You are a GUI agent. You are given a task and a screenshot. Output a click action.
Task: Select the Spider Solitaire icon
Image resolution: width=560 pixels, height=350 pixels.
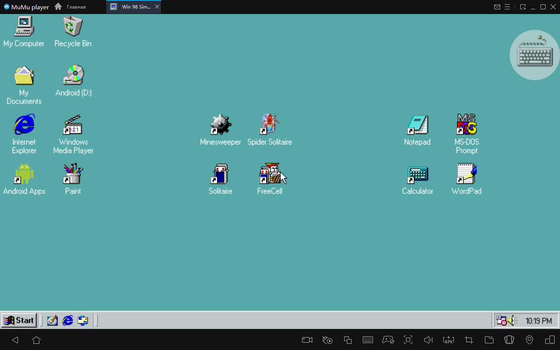click(x=269, y=124)
